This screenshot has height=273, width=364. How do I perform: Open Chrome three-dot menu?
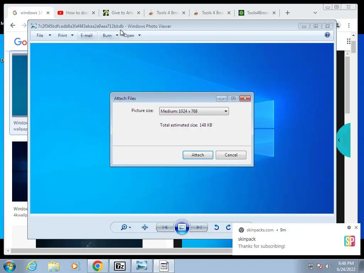349,25
